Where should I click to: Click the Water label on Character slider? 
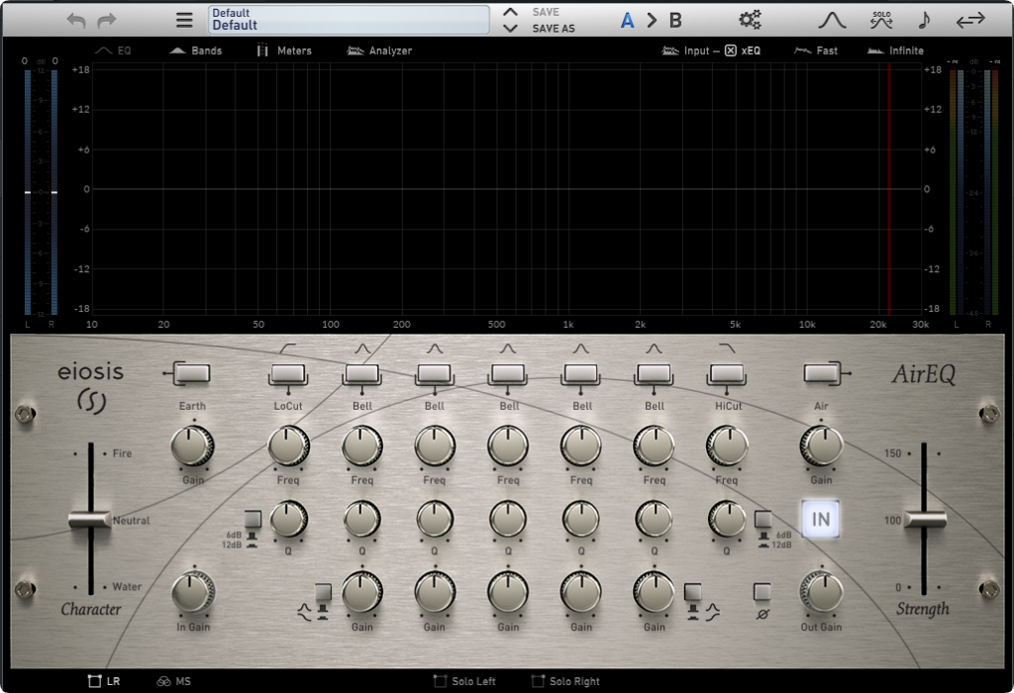127,586
